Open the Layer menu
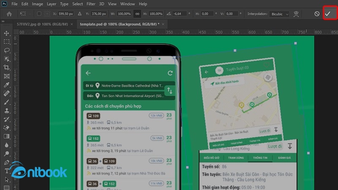338x190 pixels. pos(52,4)
